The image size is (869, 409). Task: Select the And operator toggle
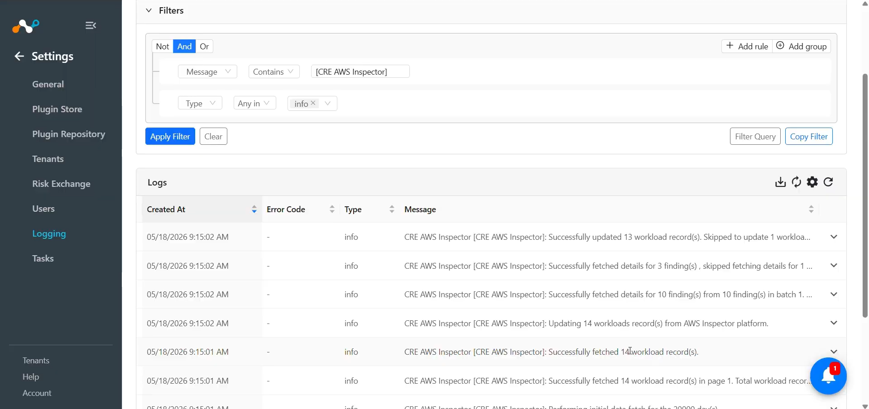click(184, 46)
